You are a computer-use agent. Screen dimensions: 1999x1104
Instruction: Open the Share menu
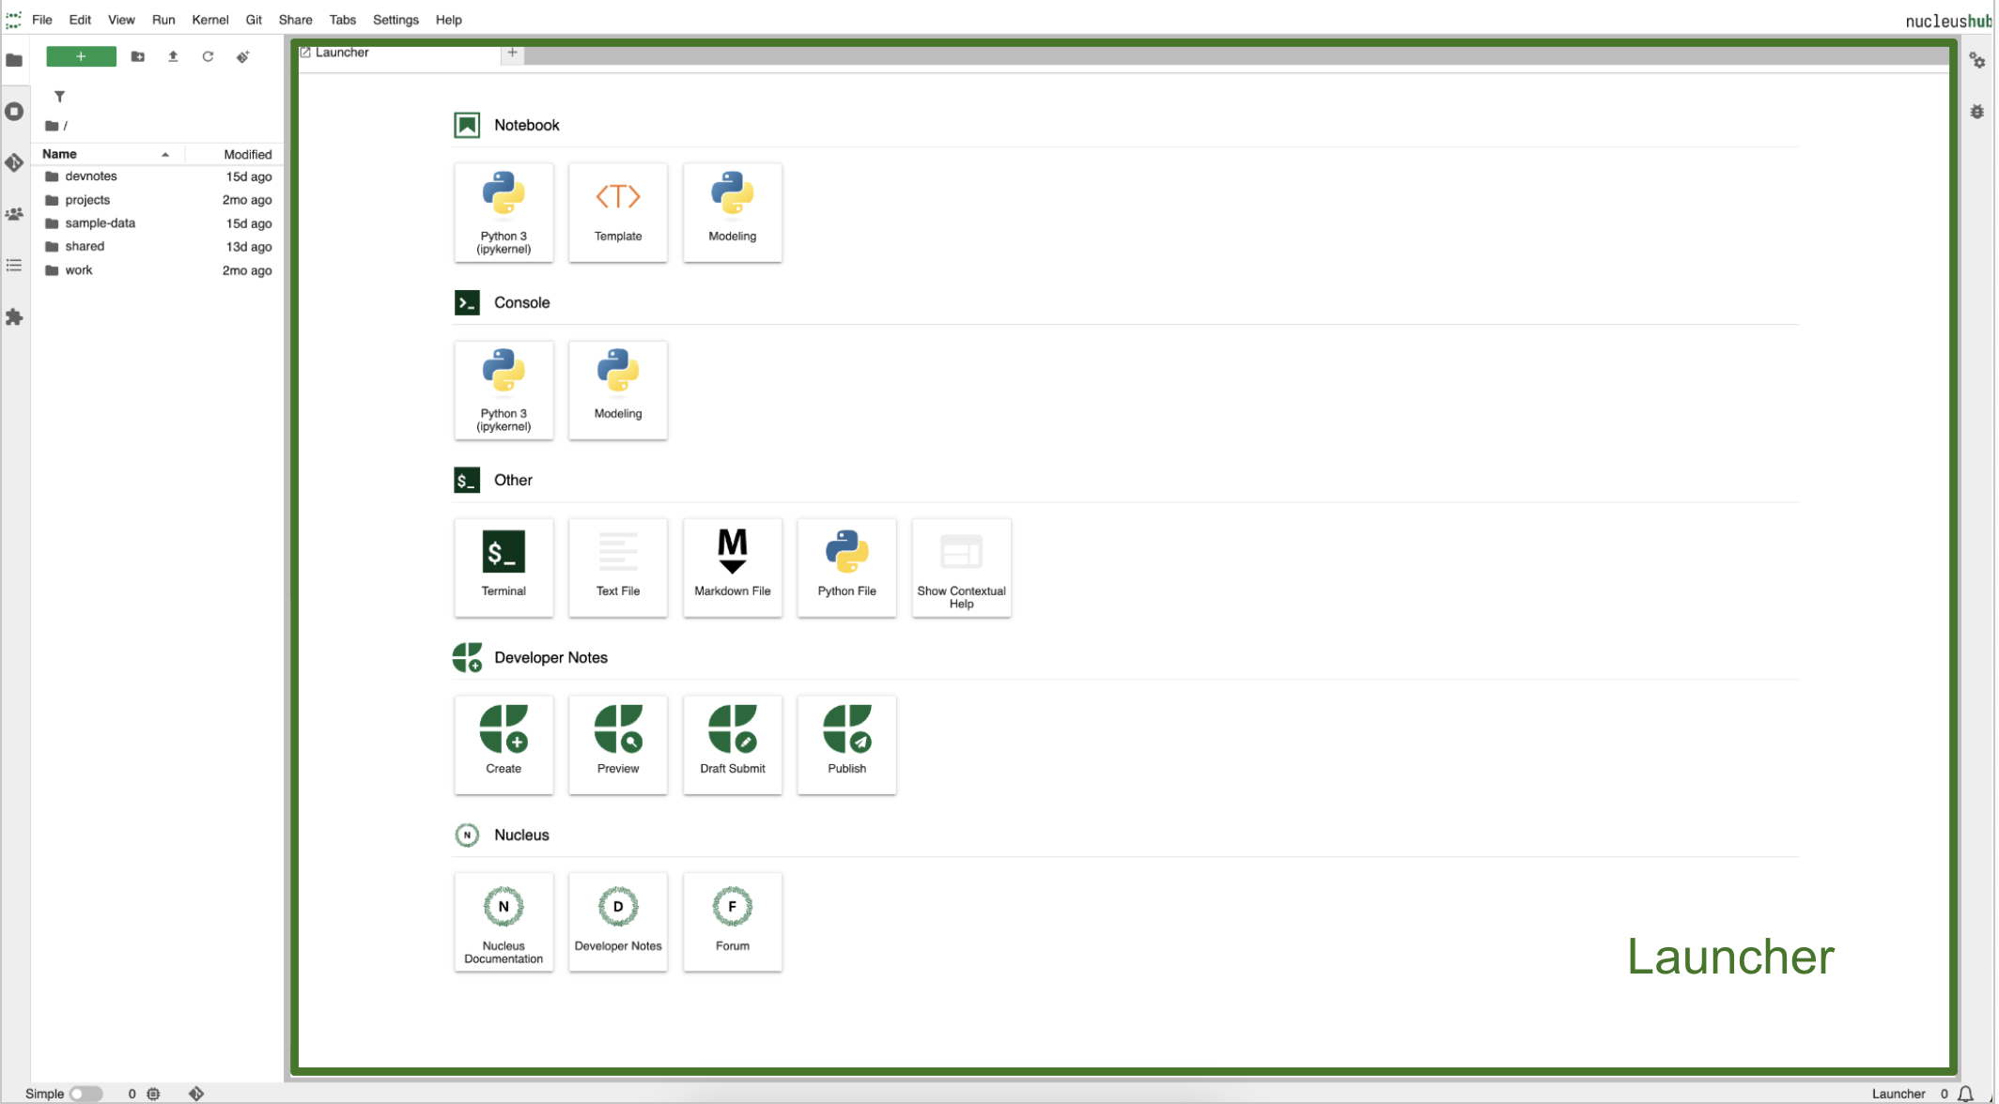295,20
